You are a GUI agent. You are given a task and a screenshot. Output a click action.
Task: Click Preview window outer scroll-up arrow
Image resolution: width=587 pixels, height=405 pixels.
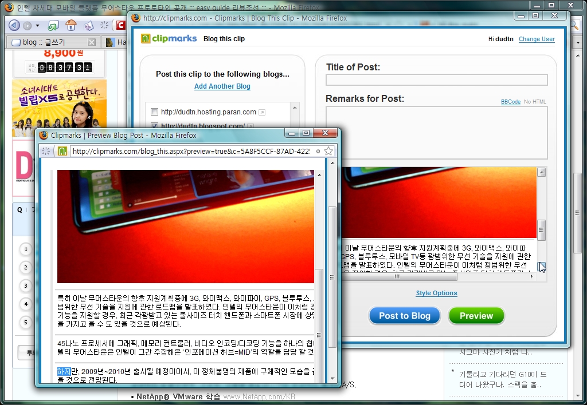[332, 163]
